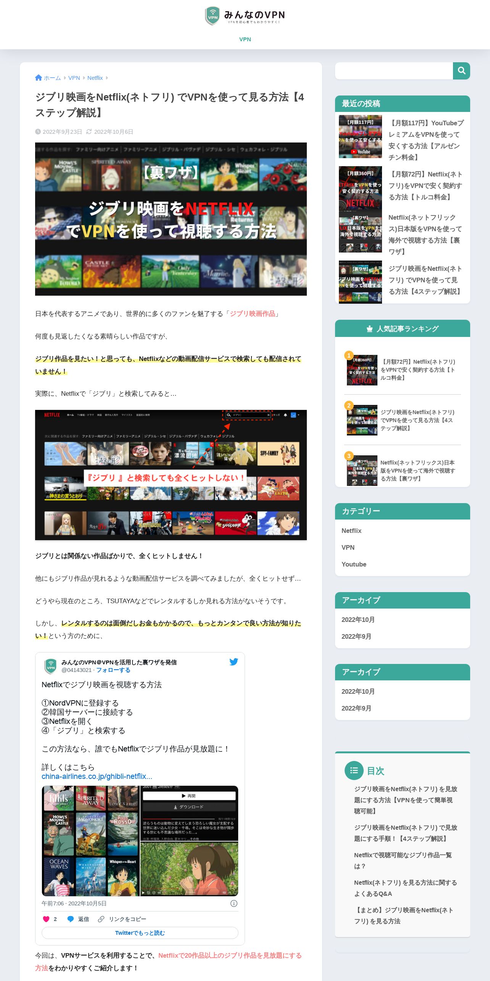Image resolution: width=490 pixels, height=981 pixels.
Task: Open 2022年9月 in the second archive widget
Action: tap(356, 708)
